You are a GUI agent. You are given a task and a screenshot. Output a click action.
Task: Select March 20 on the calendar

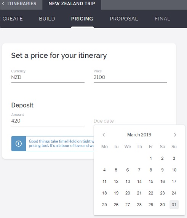tap(128, 193)
